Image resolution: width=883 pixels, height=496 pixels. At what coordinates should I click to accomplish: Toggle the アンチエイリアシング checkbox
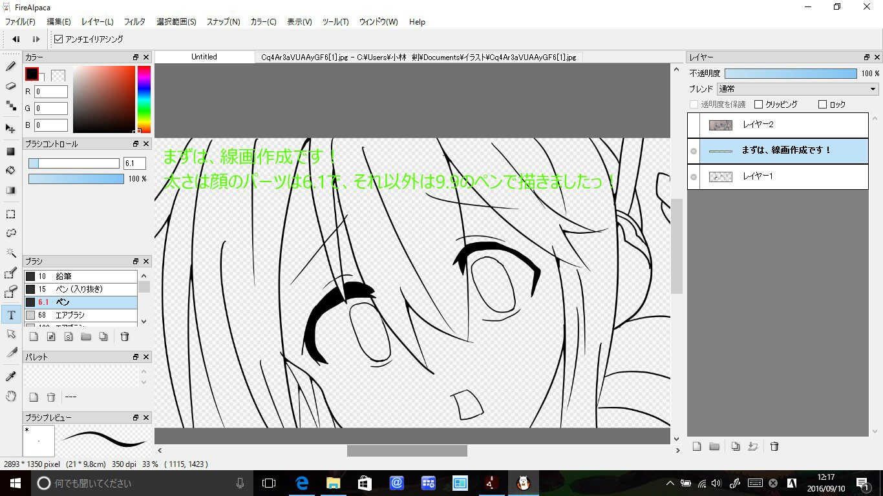(x=59, y=39)
